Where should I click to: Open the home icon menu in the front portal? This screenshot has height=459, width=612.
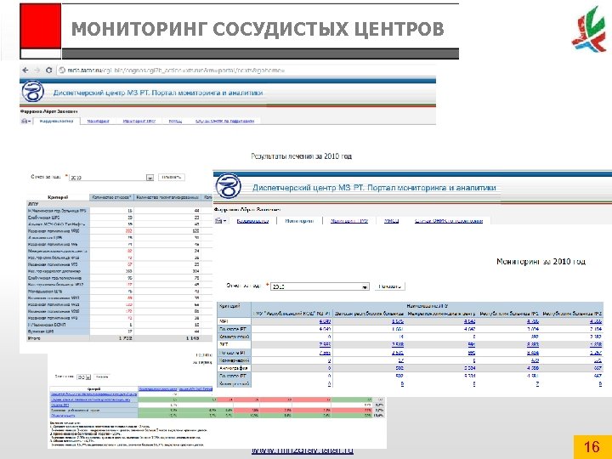[x=220, y=221]
